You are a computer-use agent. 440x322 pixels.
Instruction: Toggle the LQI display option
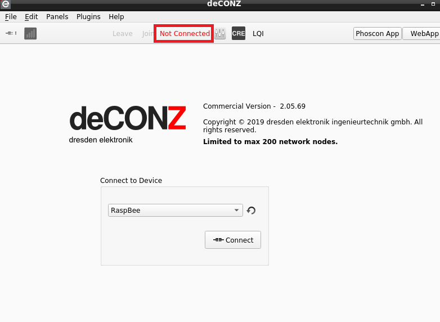pyautogui.click(x=258, y=33)
